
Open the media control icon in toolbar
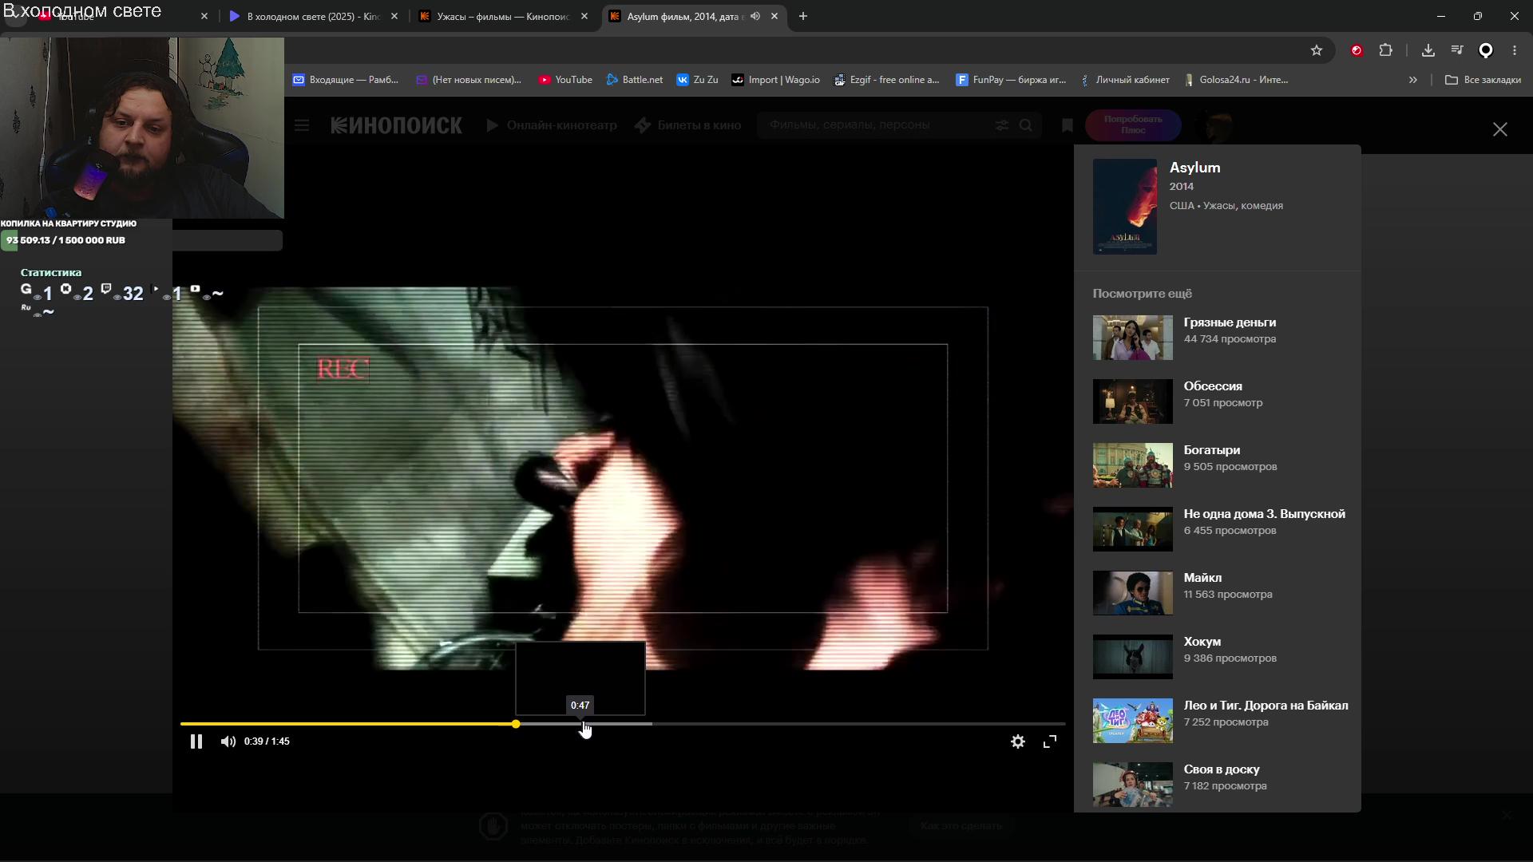[1457, 50]
